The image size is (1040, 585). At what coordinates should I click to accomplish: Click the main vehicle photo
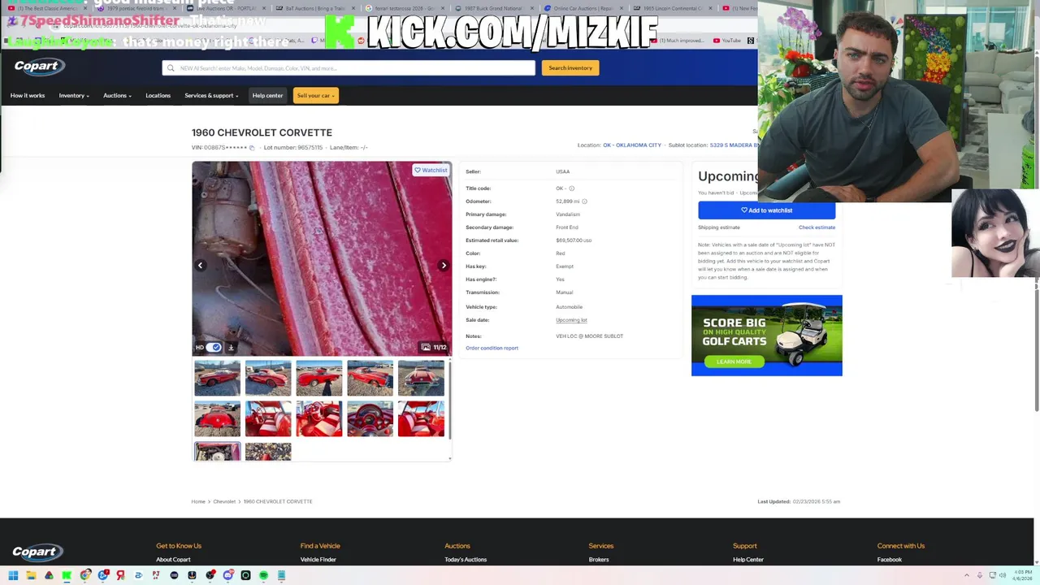click(x=322, y=258)
